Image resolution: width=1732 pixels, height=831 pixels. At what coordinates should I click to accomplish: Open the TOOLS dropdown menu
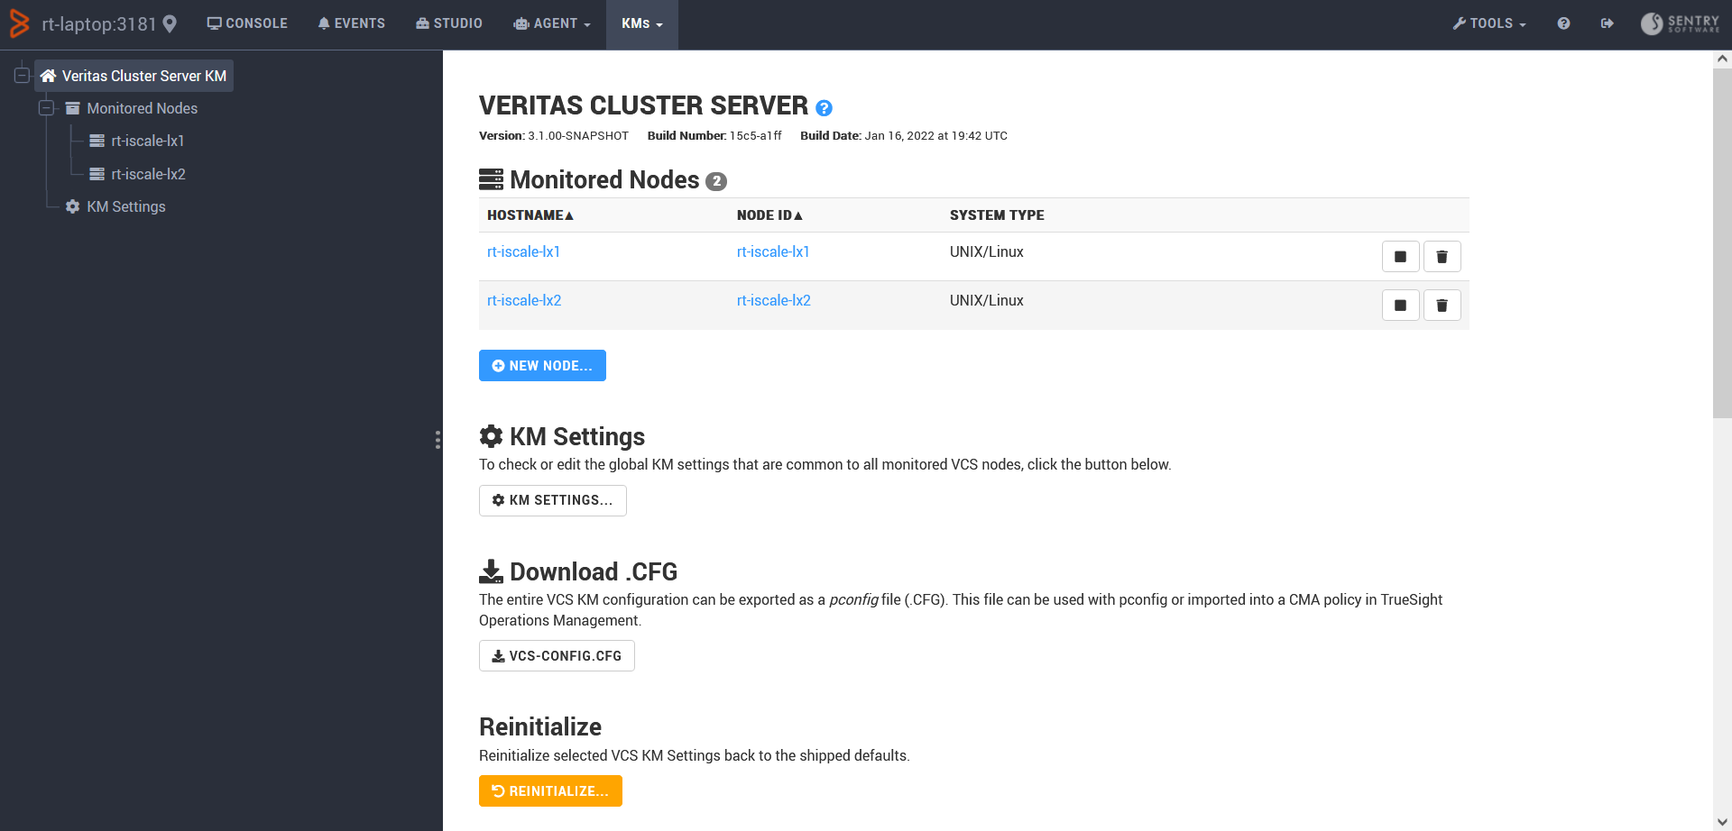[x=1488, y=23]
